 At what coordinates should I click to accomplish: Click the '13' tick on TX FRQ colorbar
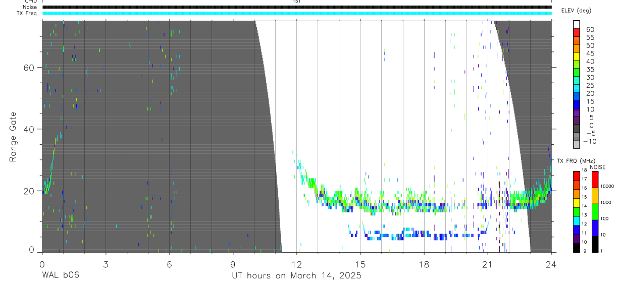point(585,215)
